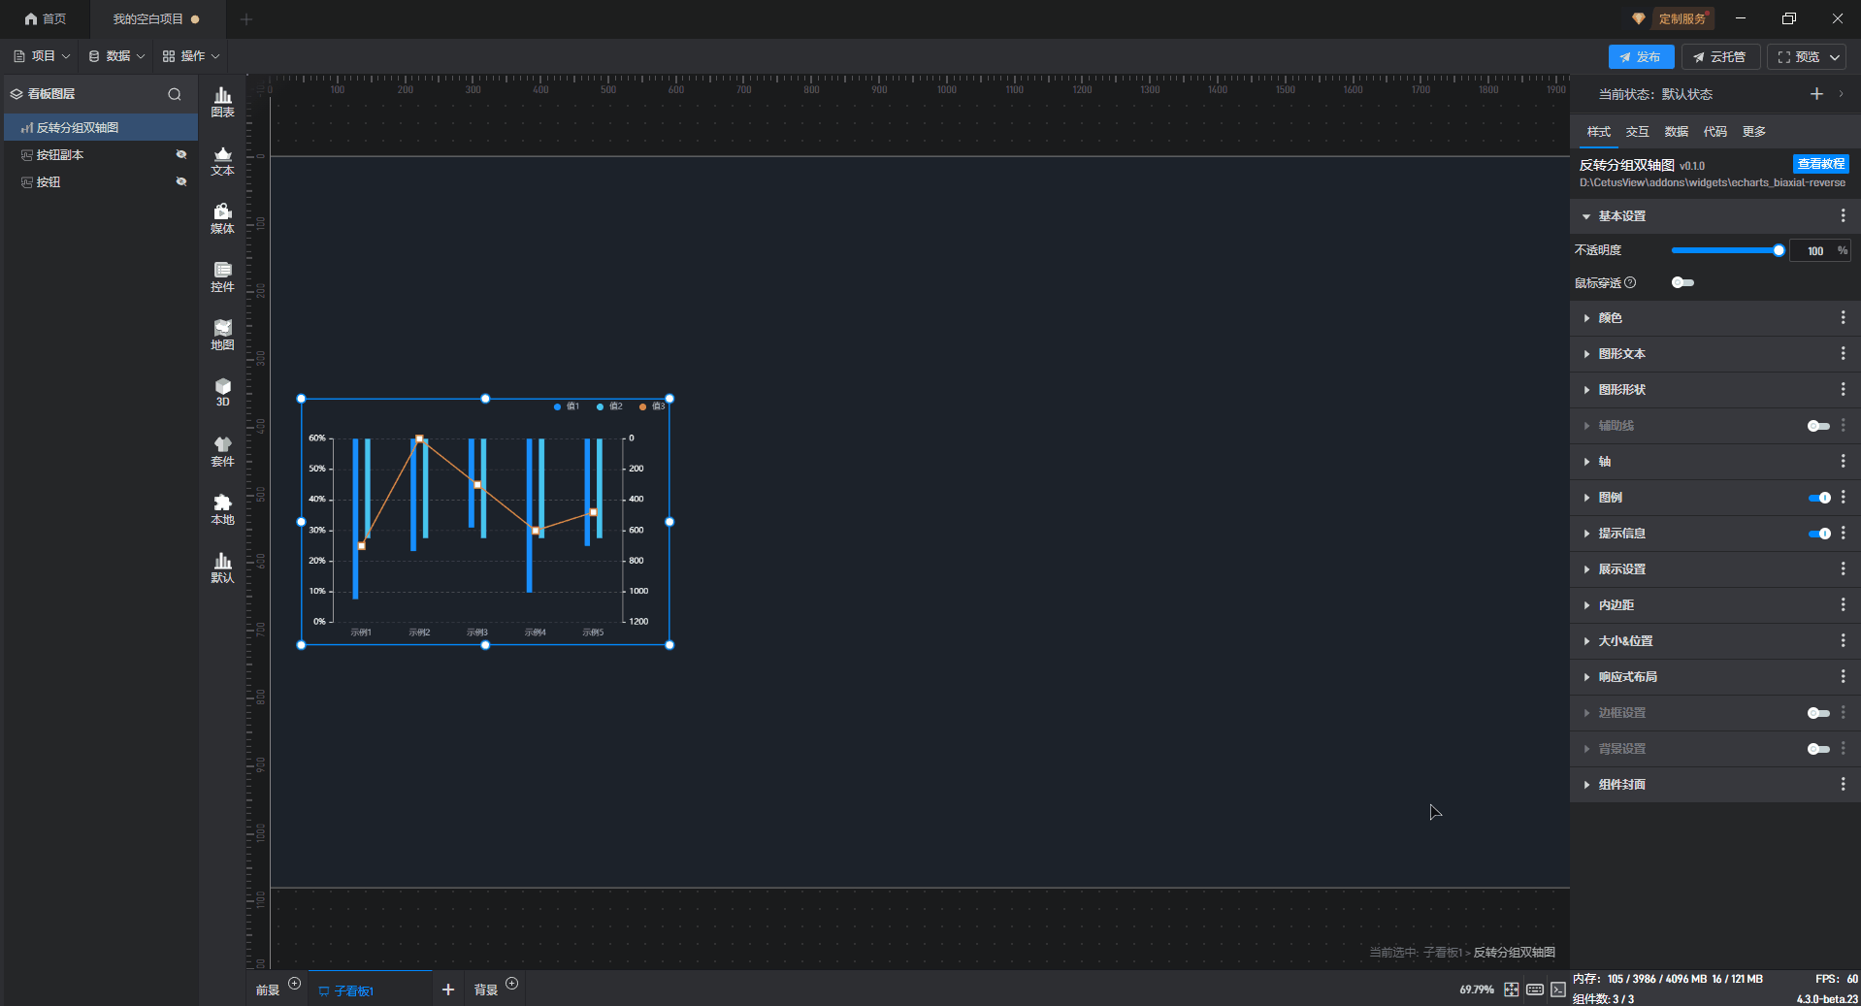Adjust the 不透明度 opacity slider
This screenshot has width=1861, height=1006.
[1725, 251]
